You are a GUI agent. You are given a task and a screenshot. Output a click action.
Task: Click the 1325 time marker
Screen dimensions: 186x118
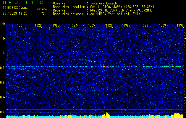click(x=91, y=25)
